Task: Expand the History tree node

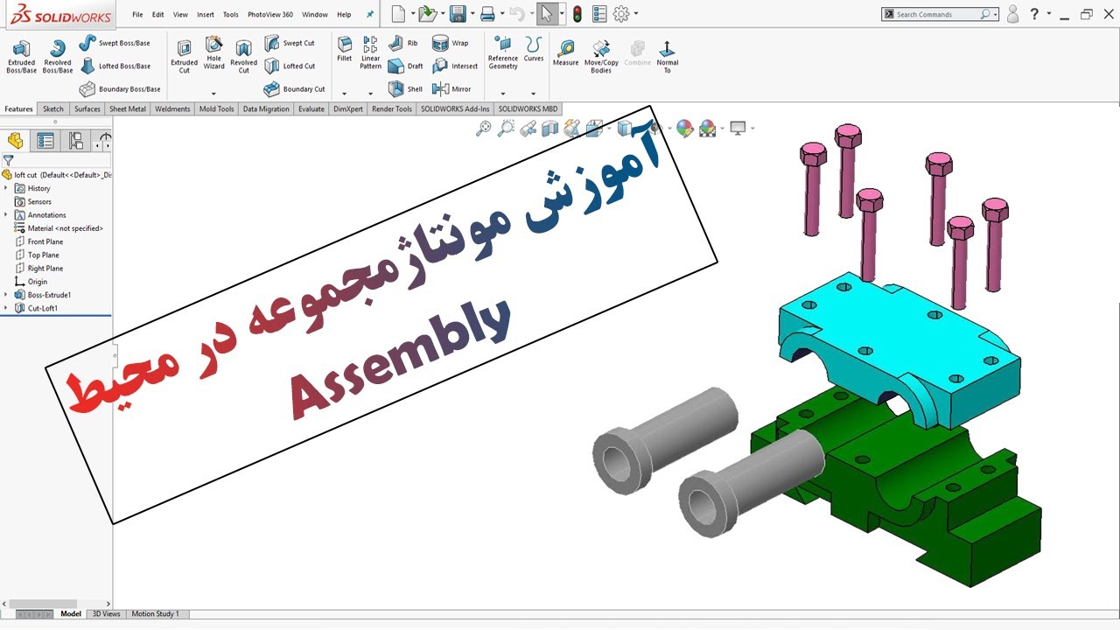Action: tap(6, 188)
